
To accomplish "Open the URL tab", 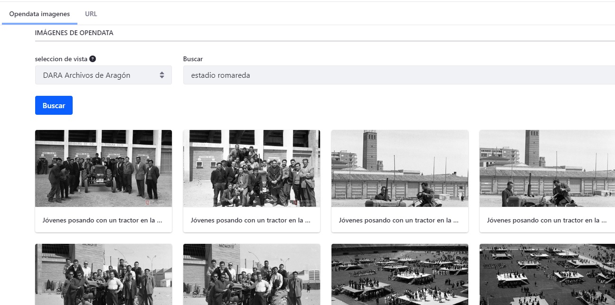I will pos(91,14).
